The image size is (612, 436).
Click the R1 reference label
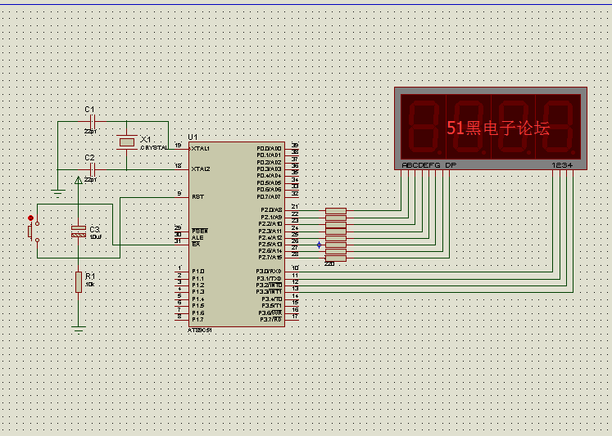click(90, 276)
